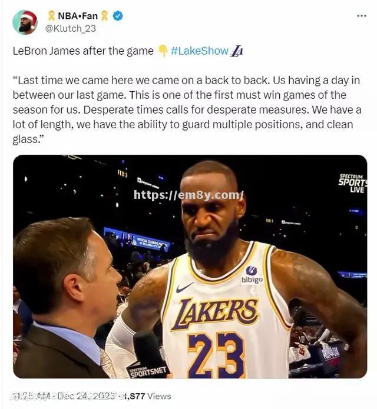Click the Spectrum Sports Live logo

coord(352,183)
